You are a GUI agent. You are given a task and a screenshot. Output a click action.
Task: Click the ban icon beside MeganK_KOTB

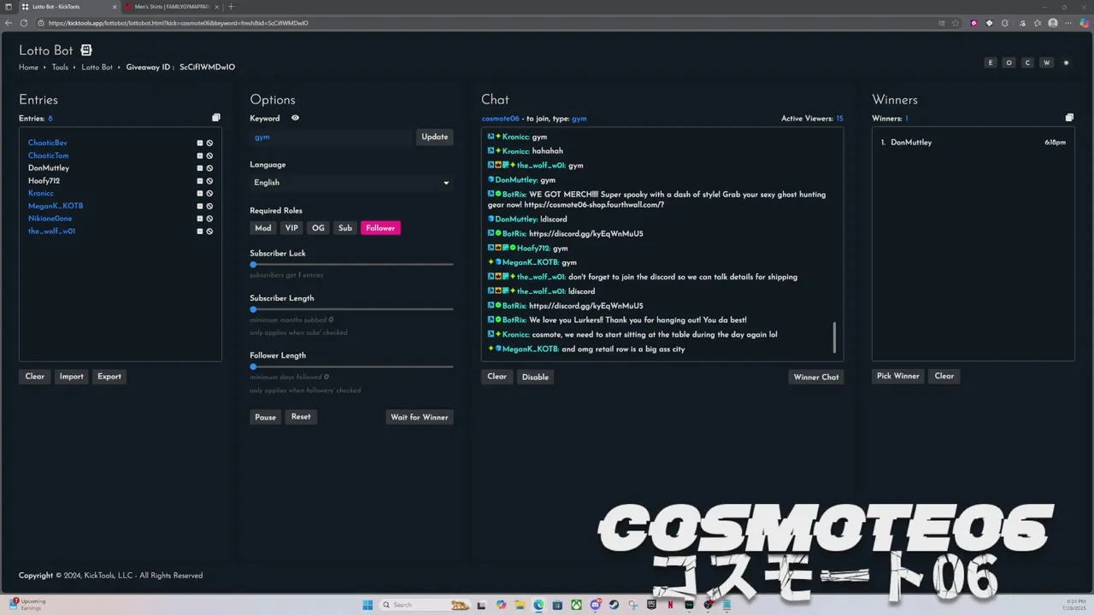coord(209,206)
